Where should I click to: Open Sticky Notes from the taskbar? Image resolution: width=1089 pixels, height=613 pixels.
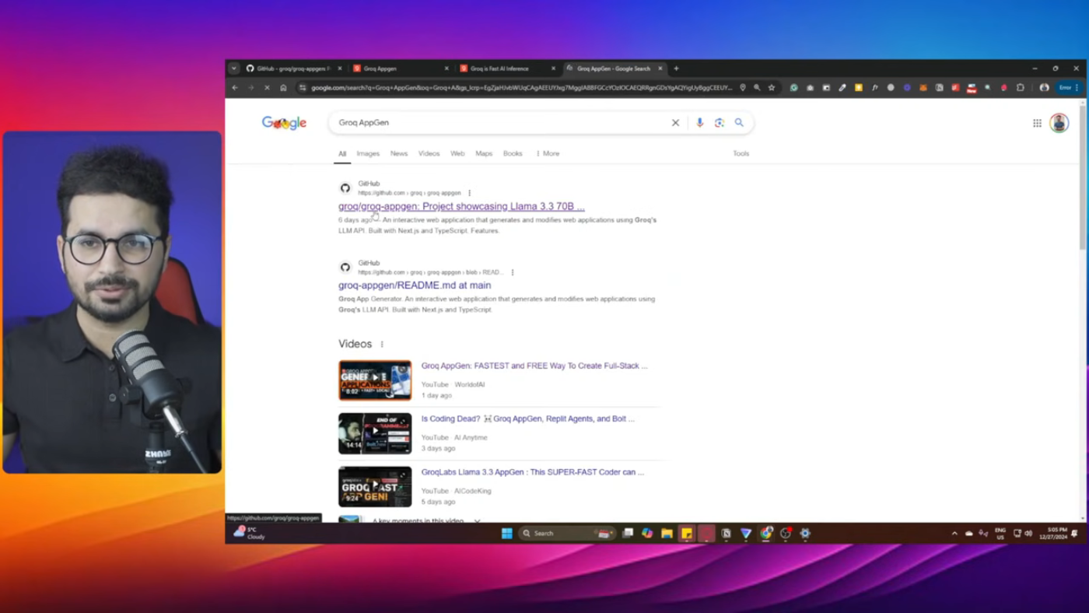pos(687,533)
